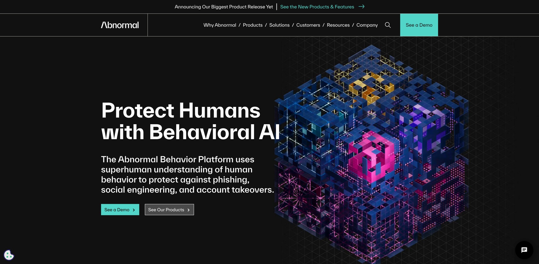Open the Company menu
Image resolution: width=539 pixels, height=264 pixels.
[x=367, y=25]
